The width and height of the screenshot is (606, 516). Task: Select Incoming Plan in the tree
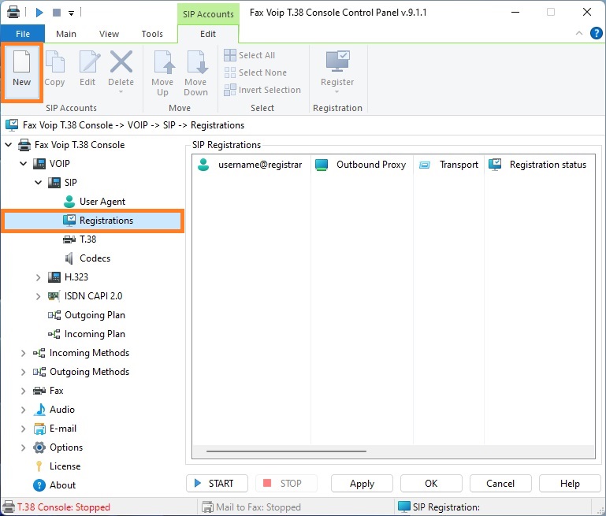(95, 334)
